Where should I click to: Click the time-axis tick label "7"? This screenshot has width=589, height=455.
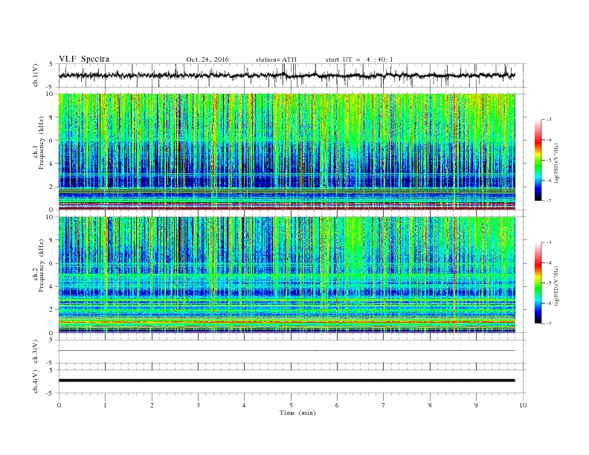pos(384,405)
